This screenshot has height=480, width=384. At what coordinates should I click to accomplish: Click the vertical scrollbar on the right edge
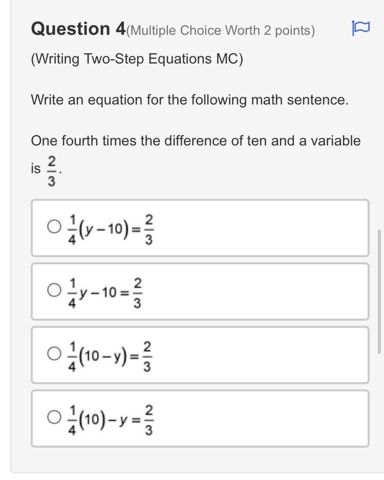379,291
